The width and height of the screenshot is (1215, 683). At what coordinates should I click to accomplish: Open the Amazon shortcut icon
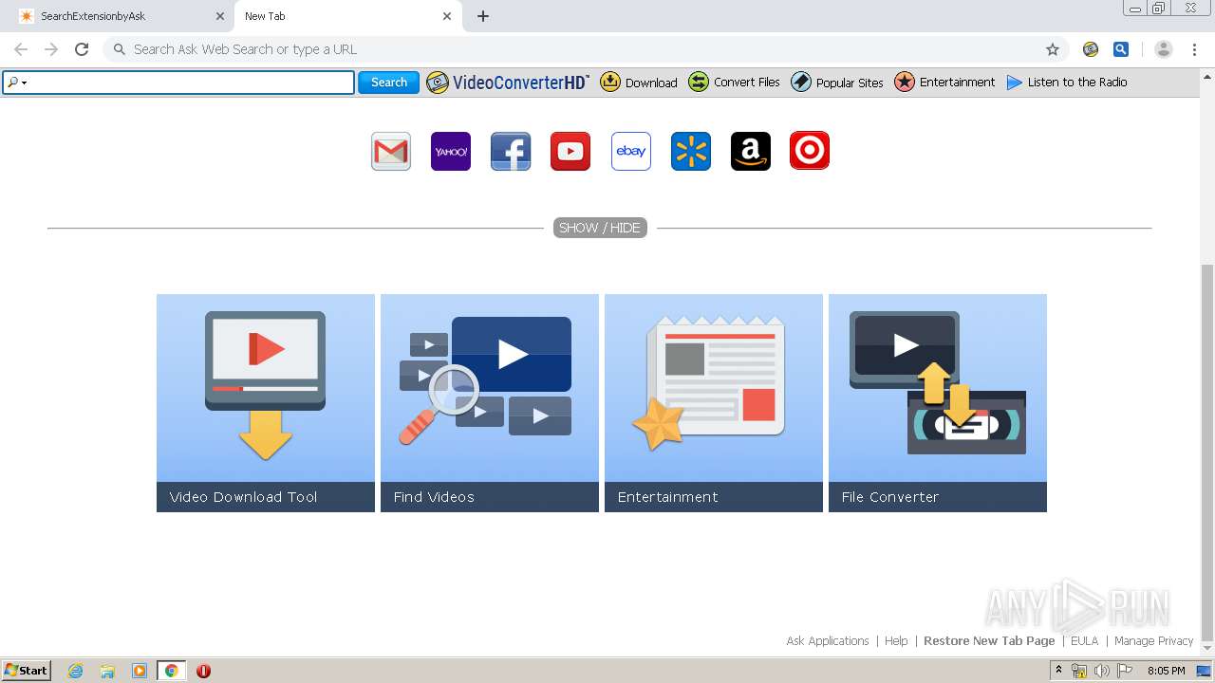[751, 151]
